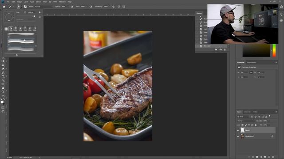284x159 pixels.
Task: Open the Filter menu
Action: click(45, 2)
